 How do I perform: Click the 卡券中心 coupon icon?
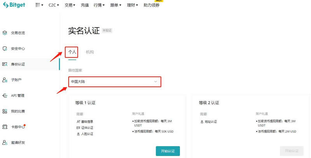pyautogui.click(x=5, y=127)
